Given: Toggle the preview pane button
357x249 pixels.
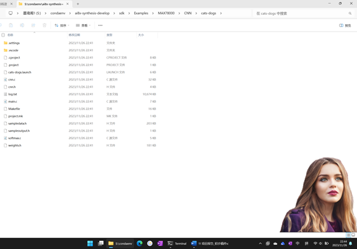Looking at the screenshot, I should [x=345, y=25].
